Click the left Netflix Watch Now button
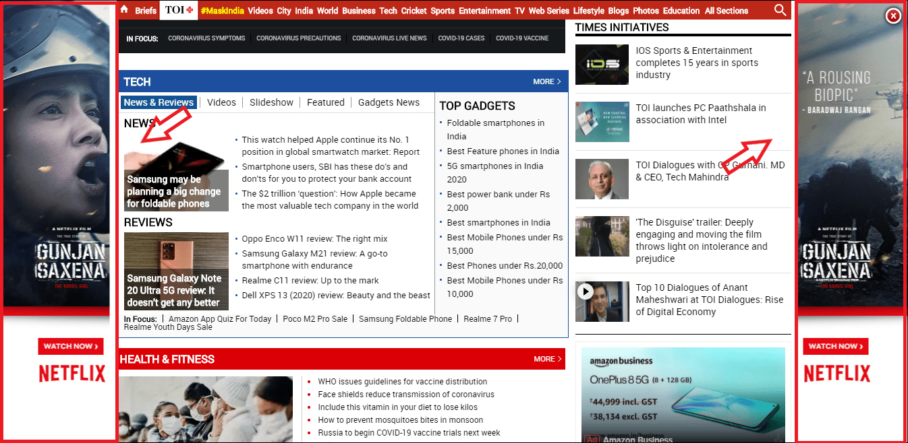Image resolution: width=908 pixels, height=443 pixels. coord(71,346)
